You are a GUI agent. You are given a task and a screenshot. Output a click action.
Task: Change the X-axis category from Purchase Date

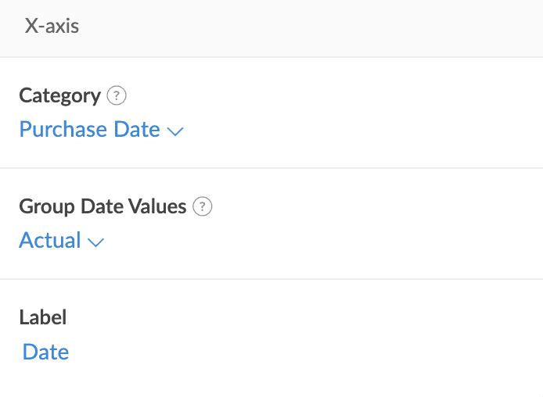coord(101,130)
